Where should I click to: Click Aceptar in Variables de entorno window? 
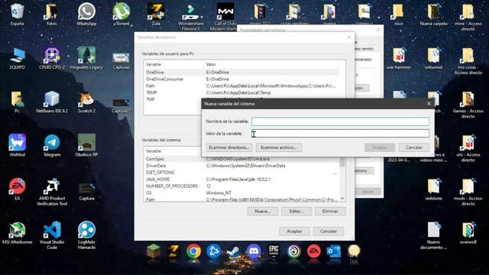[x=294, y=231]
